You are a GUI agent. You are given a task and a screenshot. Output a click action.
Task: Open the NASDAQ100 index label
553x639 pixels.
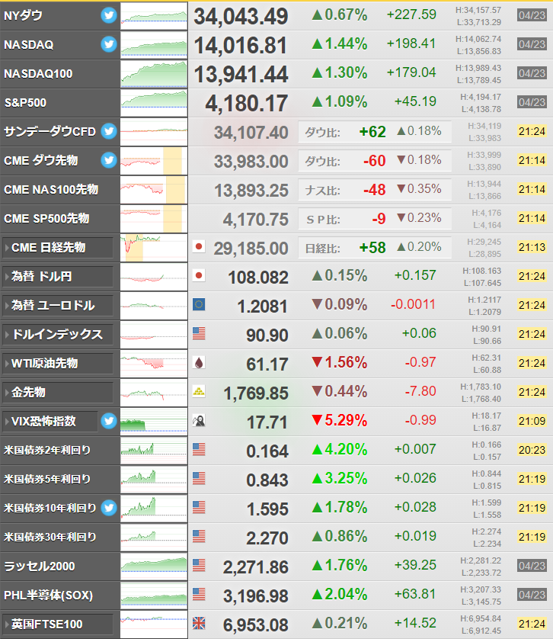click(x=38, y=74)
